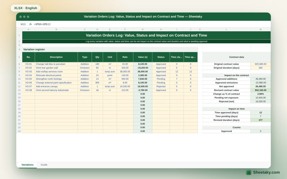Select cell 'Omit rear garden wall'
Viewport: 287px width, 179px height.
56,68
